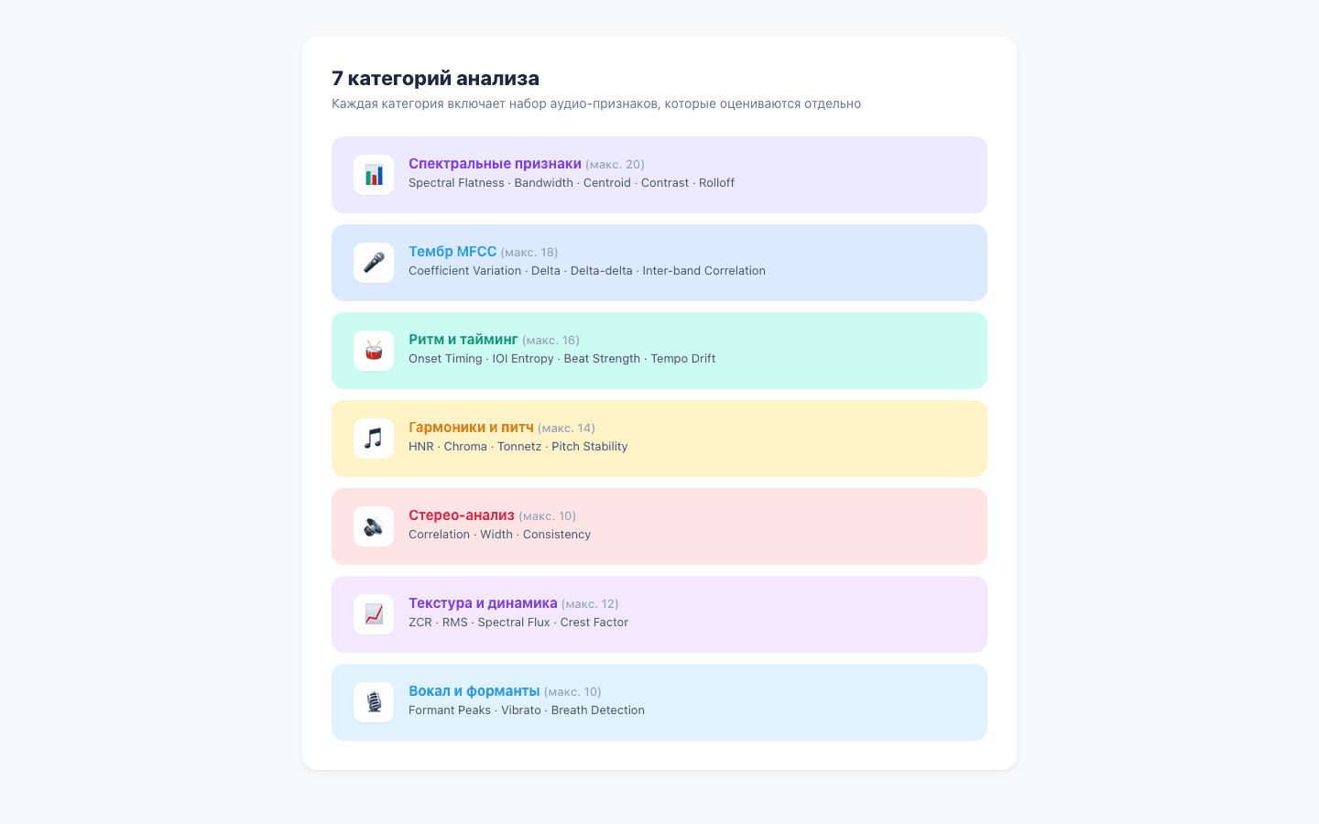Image resolution: width=1319 pixels, height=824 pixels.
Task: Click the subtitle starting "Каждая категория включает"
Action: (x=595, y=103)
